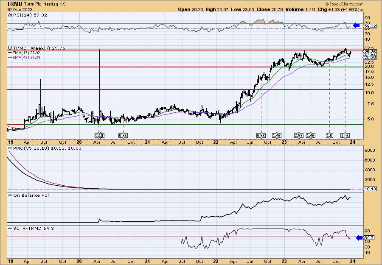Click the 0.58 dividend marker label
Image resolution: width=382 pixels, height=265 pixels.
[x=261, y=135]
